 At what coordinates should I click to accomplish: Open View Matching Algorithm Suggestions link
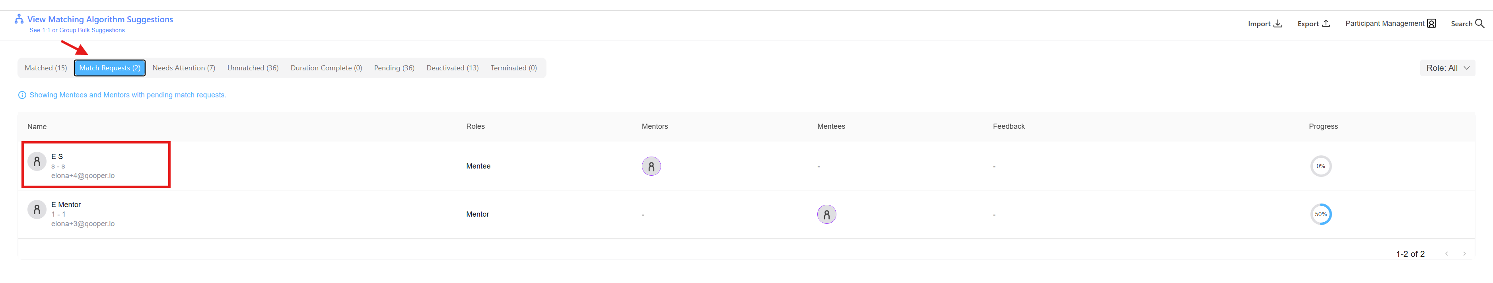100,20
